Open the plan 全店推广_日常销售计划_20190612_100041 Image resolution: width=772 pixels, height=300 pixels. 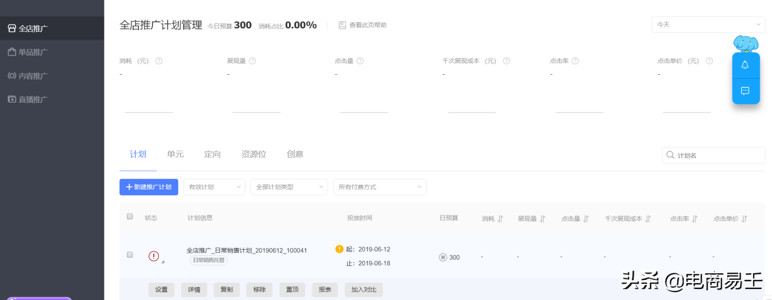pos(247,250)
